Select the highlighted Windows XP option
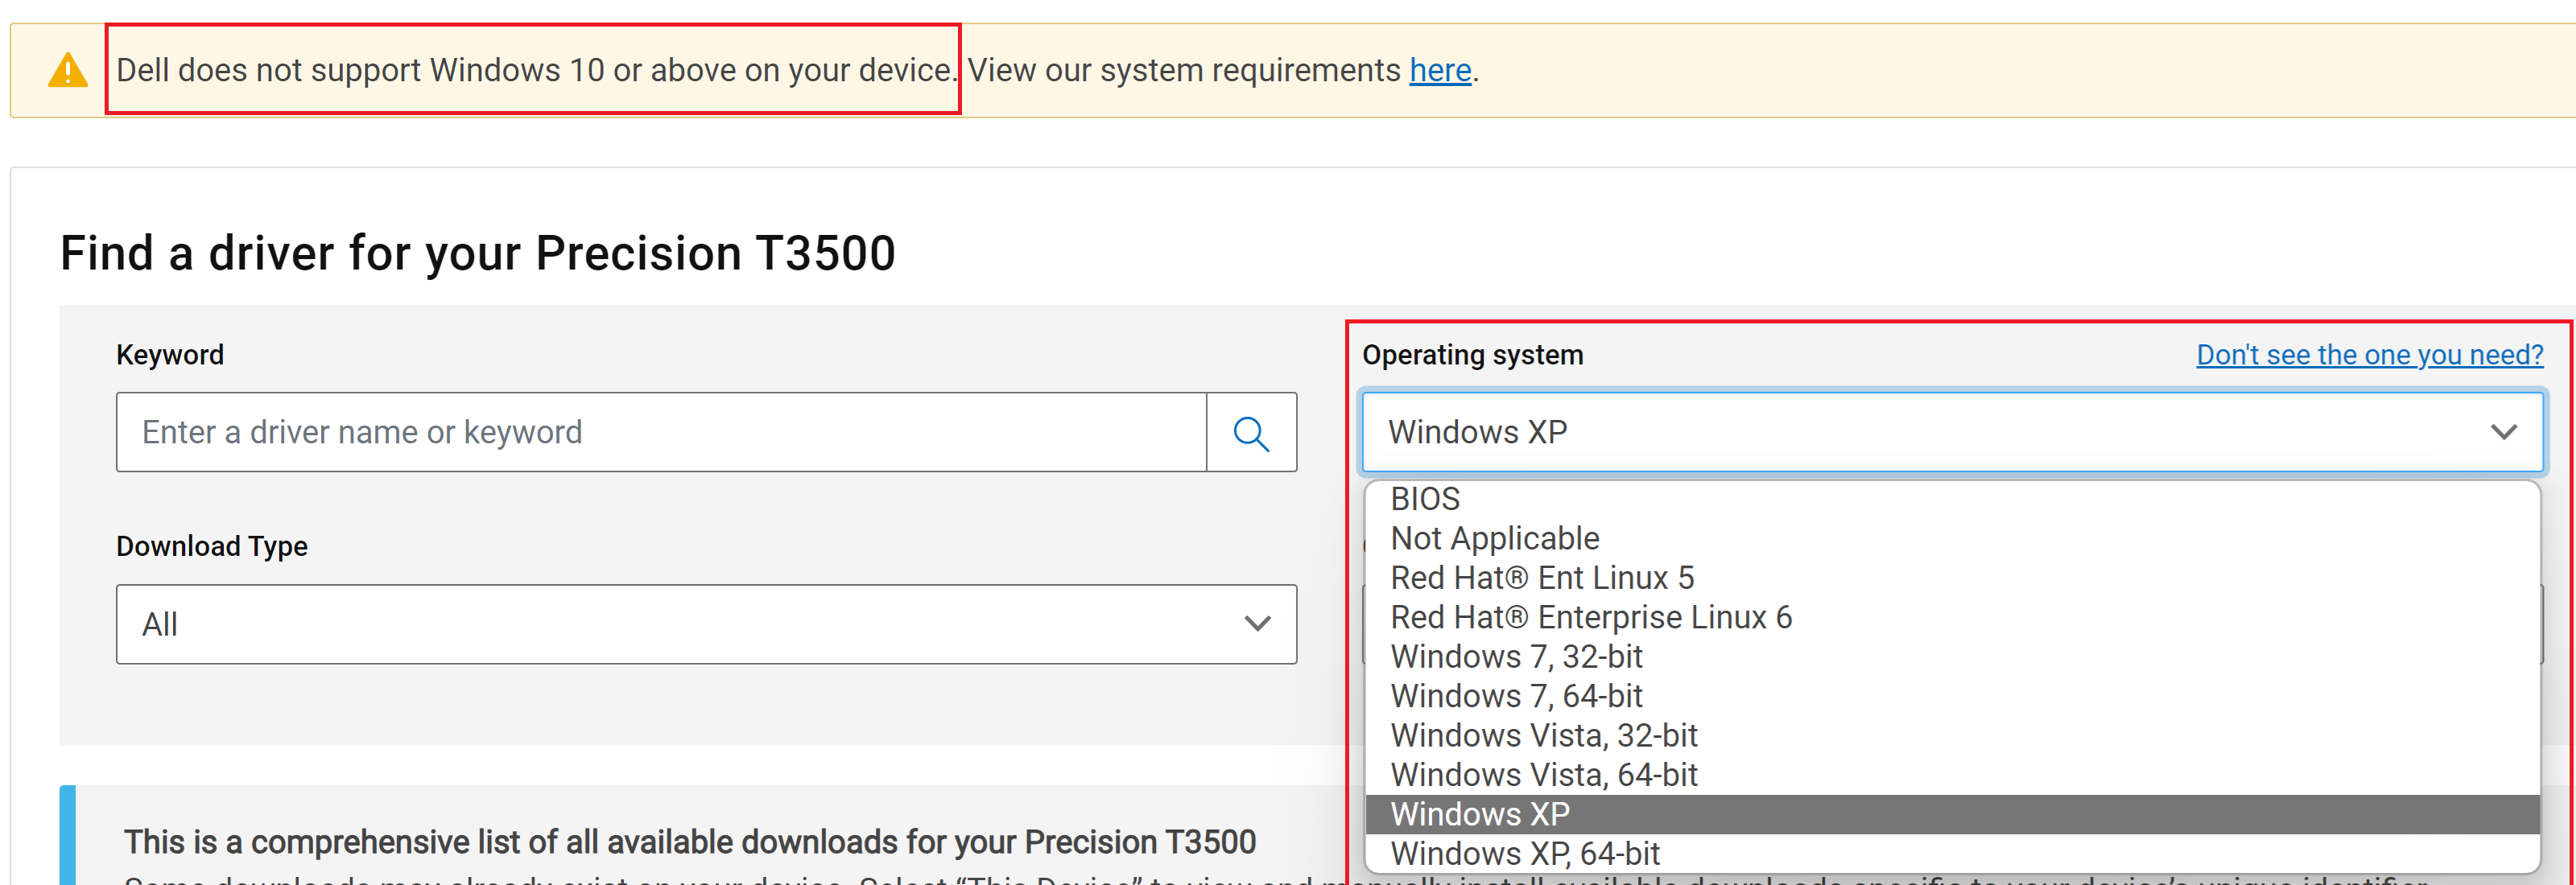Image resolution: width=2576 pixels, height=885 pixels. [1952, 815]
